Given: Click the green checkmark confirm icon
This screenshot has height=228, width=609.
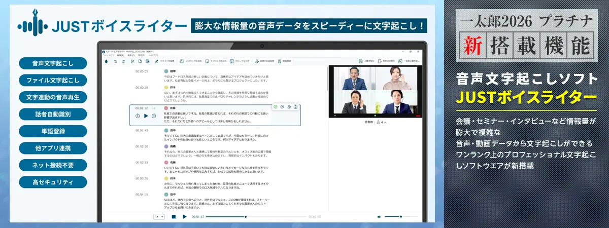Looking at the screenshot, I should coord(275,107).
